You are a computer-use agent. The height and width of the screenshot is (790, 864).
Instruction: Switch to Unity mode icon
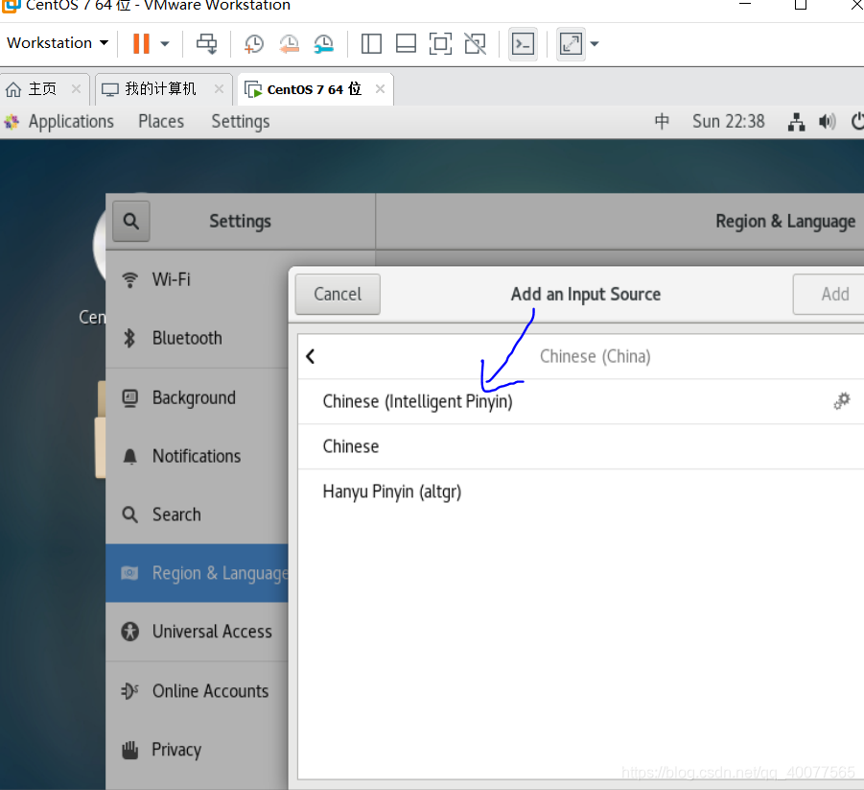coord(475,43)
